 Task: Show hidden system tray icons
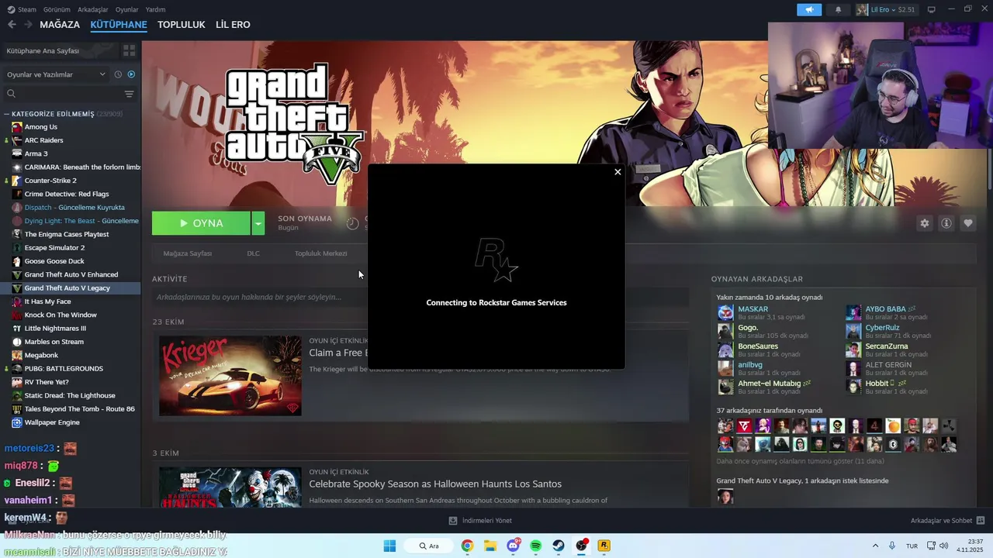875,546
